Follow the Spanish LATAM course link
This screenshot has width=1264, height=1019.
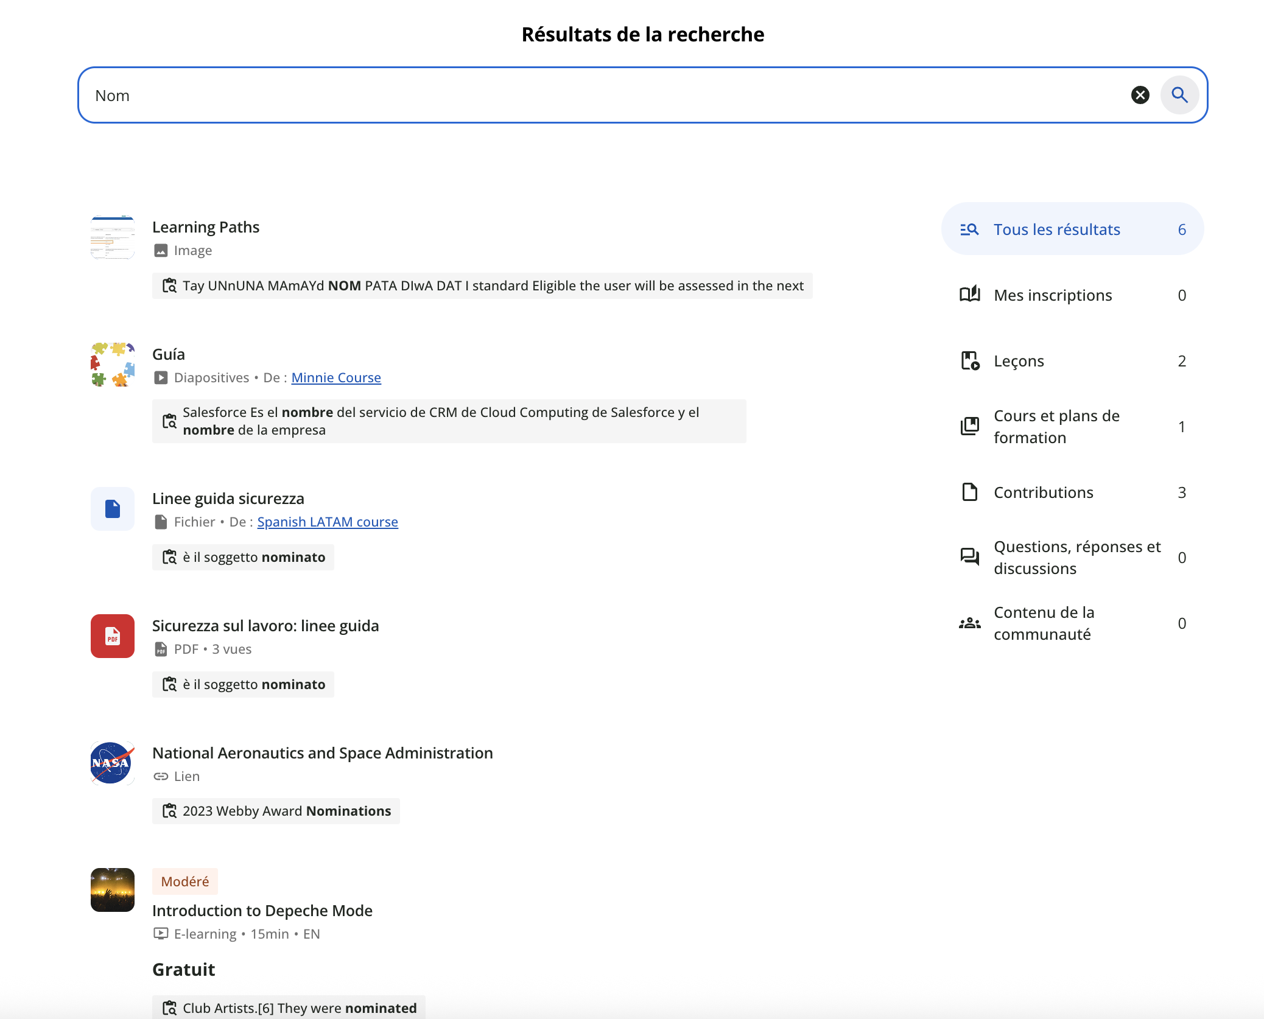328,522
